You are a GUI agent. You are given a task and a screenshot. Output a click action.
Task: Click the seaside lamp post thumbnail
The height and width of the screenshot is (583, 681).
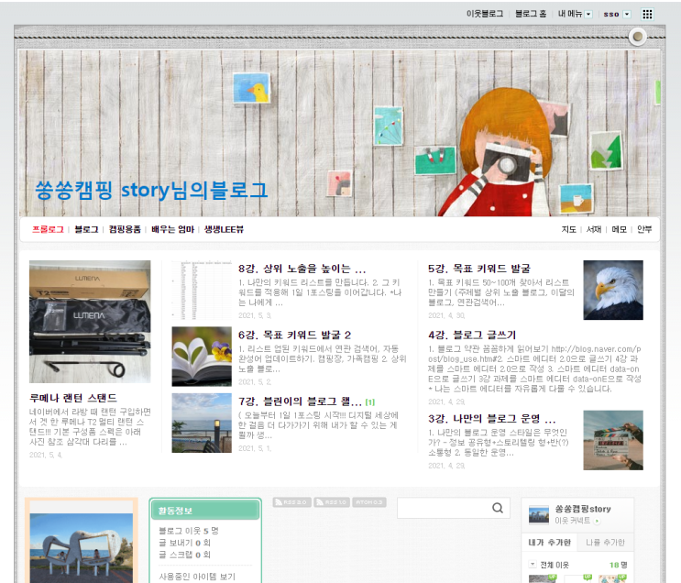click(x=202, y=423)
